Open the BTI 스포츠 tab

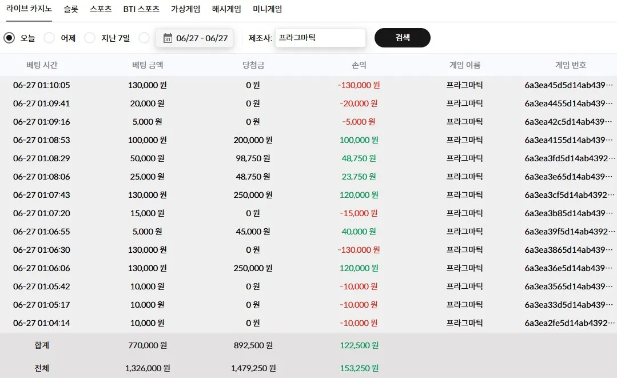click(x=141, y=9)
